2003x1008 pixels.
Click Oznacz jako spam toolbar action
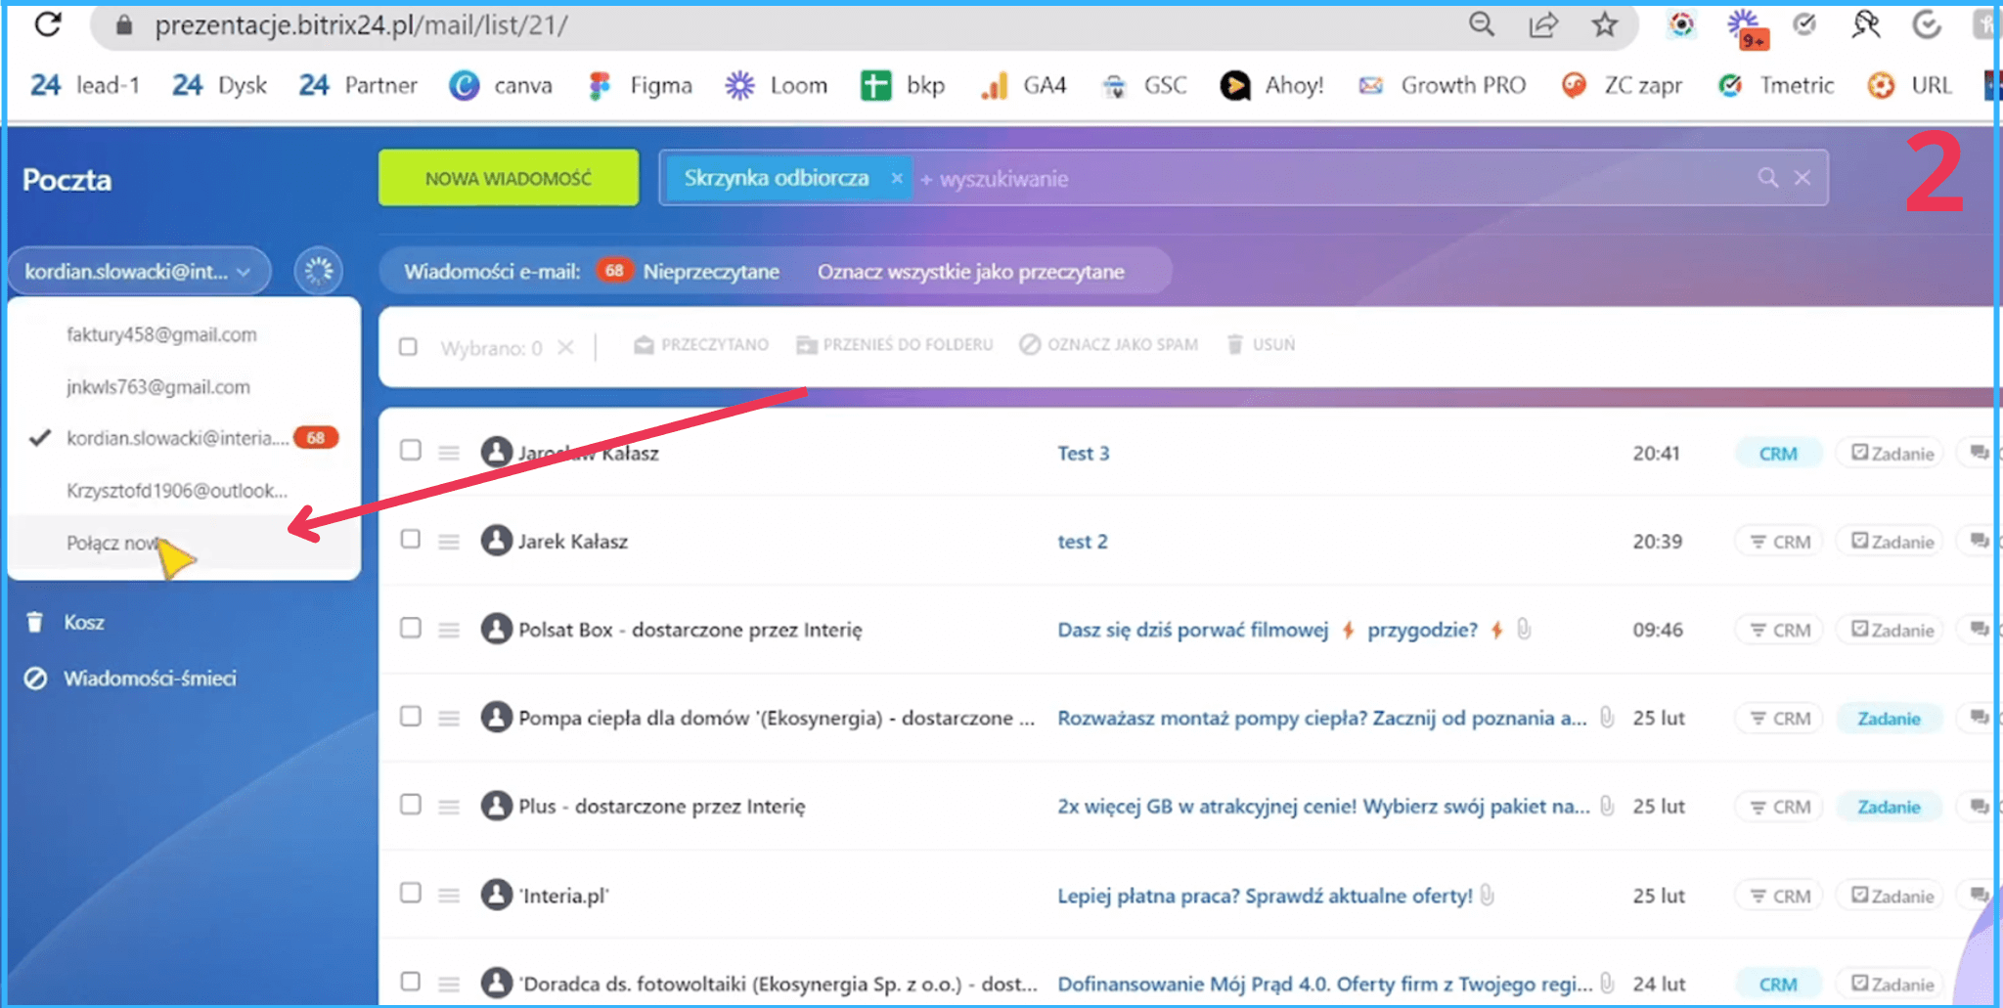point(1109,345)
